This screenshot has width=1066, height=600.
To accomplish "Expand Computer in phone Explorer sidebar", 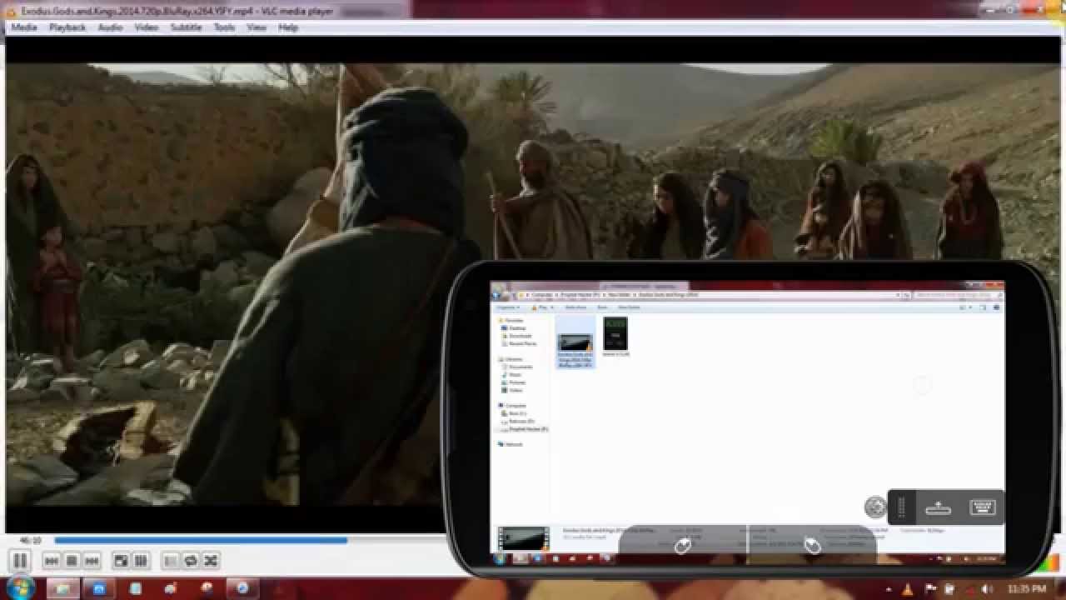I will [513, 406].
